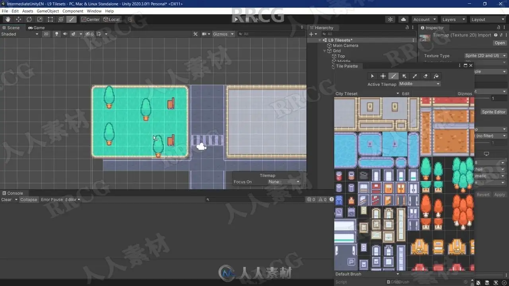Pick the Move selection tool in Tile Palette
The width and height of the screenshot is (509, 286).
click(x=383, y=76)
